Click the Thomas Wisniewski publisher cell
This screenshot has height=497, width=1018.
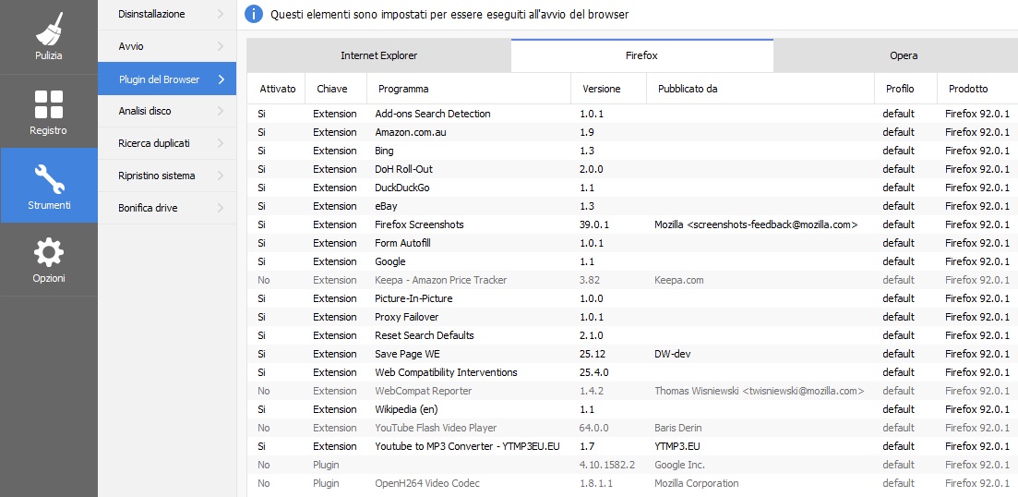tap(760, 391)
